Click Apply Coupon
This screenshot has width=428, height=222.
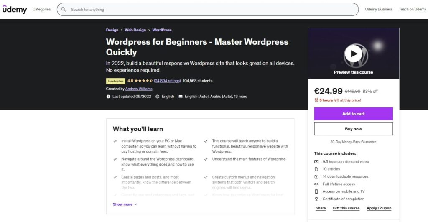pyautogui.click(x=379, y=208)
